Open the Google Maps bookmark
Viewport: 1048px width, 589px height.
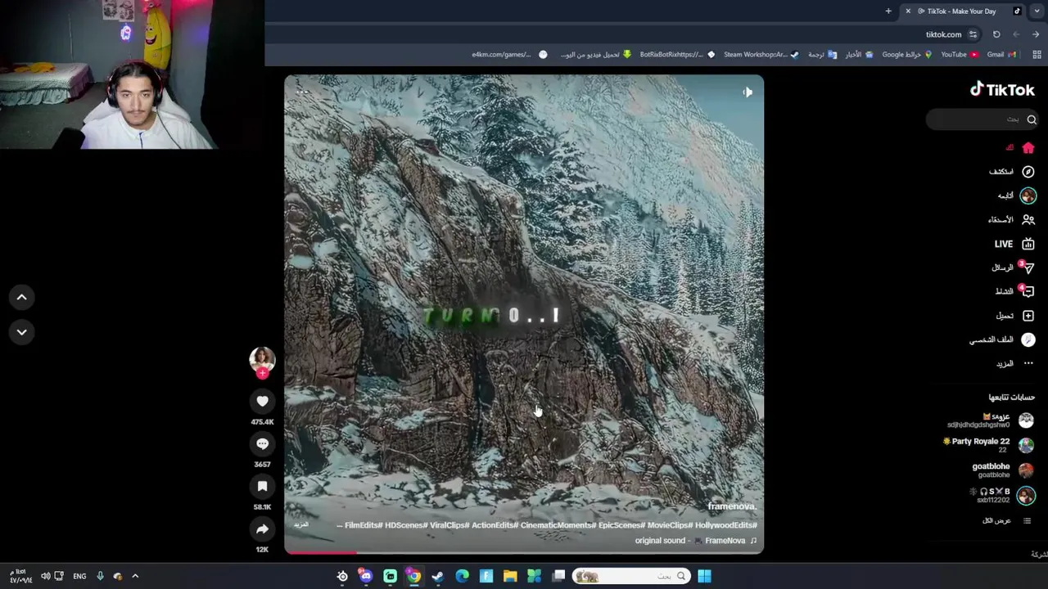pos(907,55)
